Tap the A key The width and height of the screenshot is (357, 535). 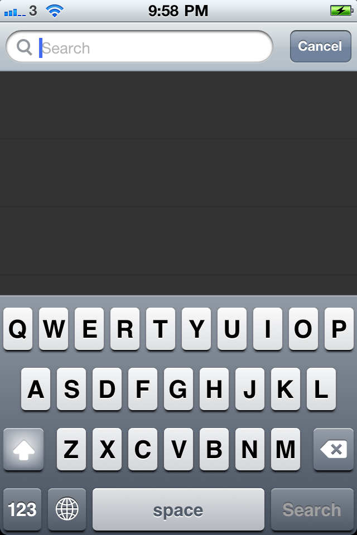(x=36, y=388)
